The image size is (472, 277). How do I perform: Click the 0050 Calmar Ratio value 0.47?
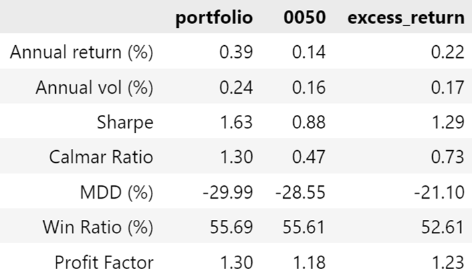(307, 157)
